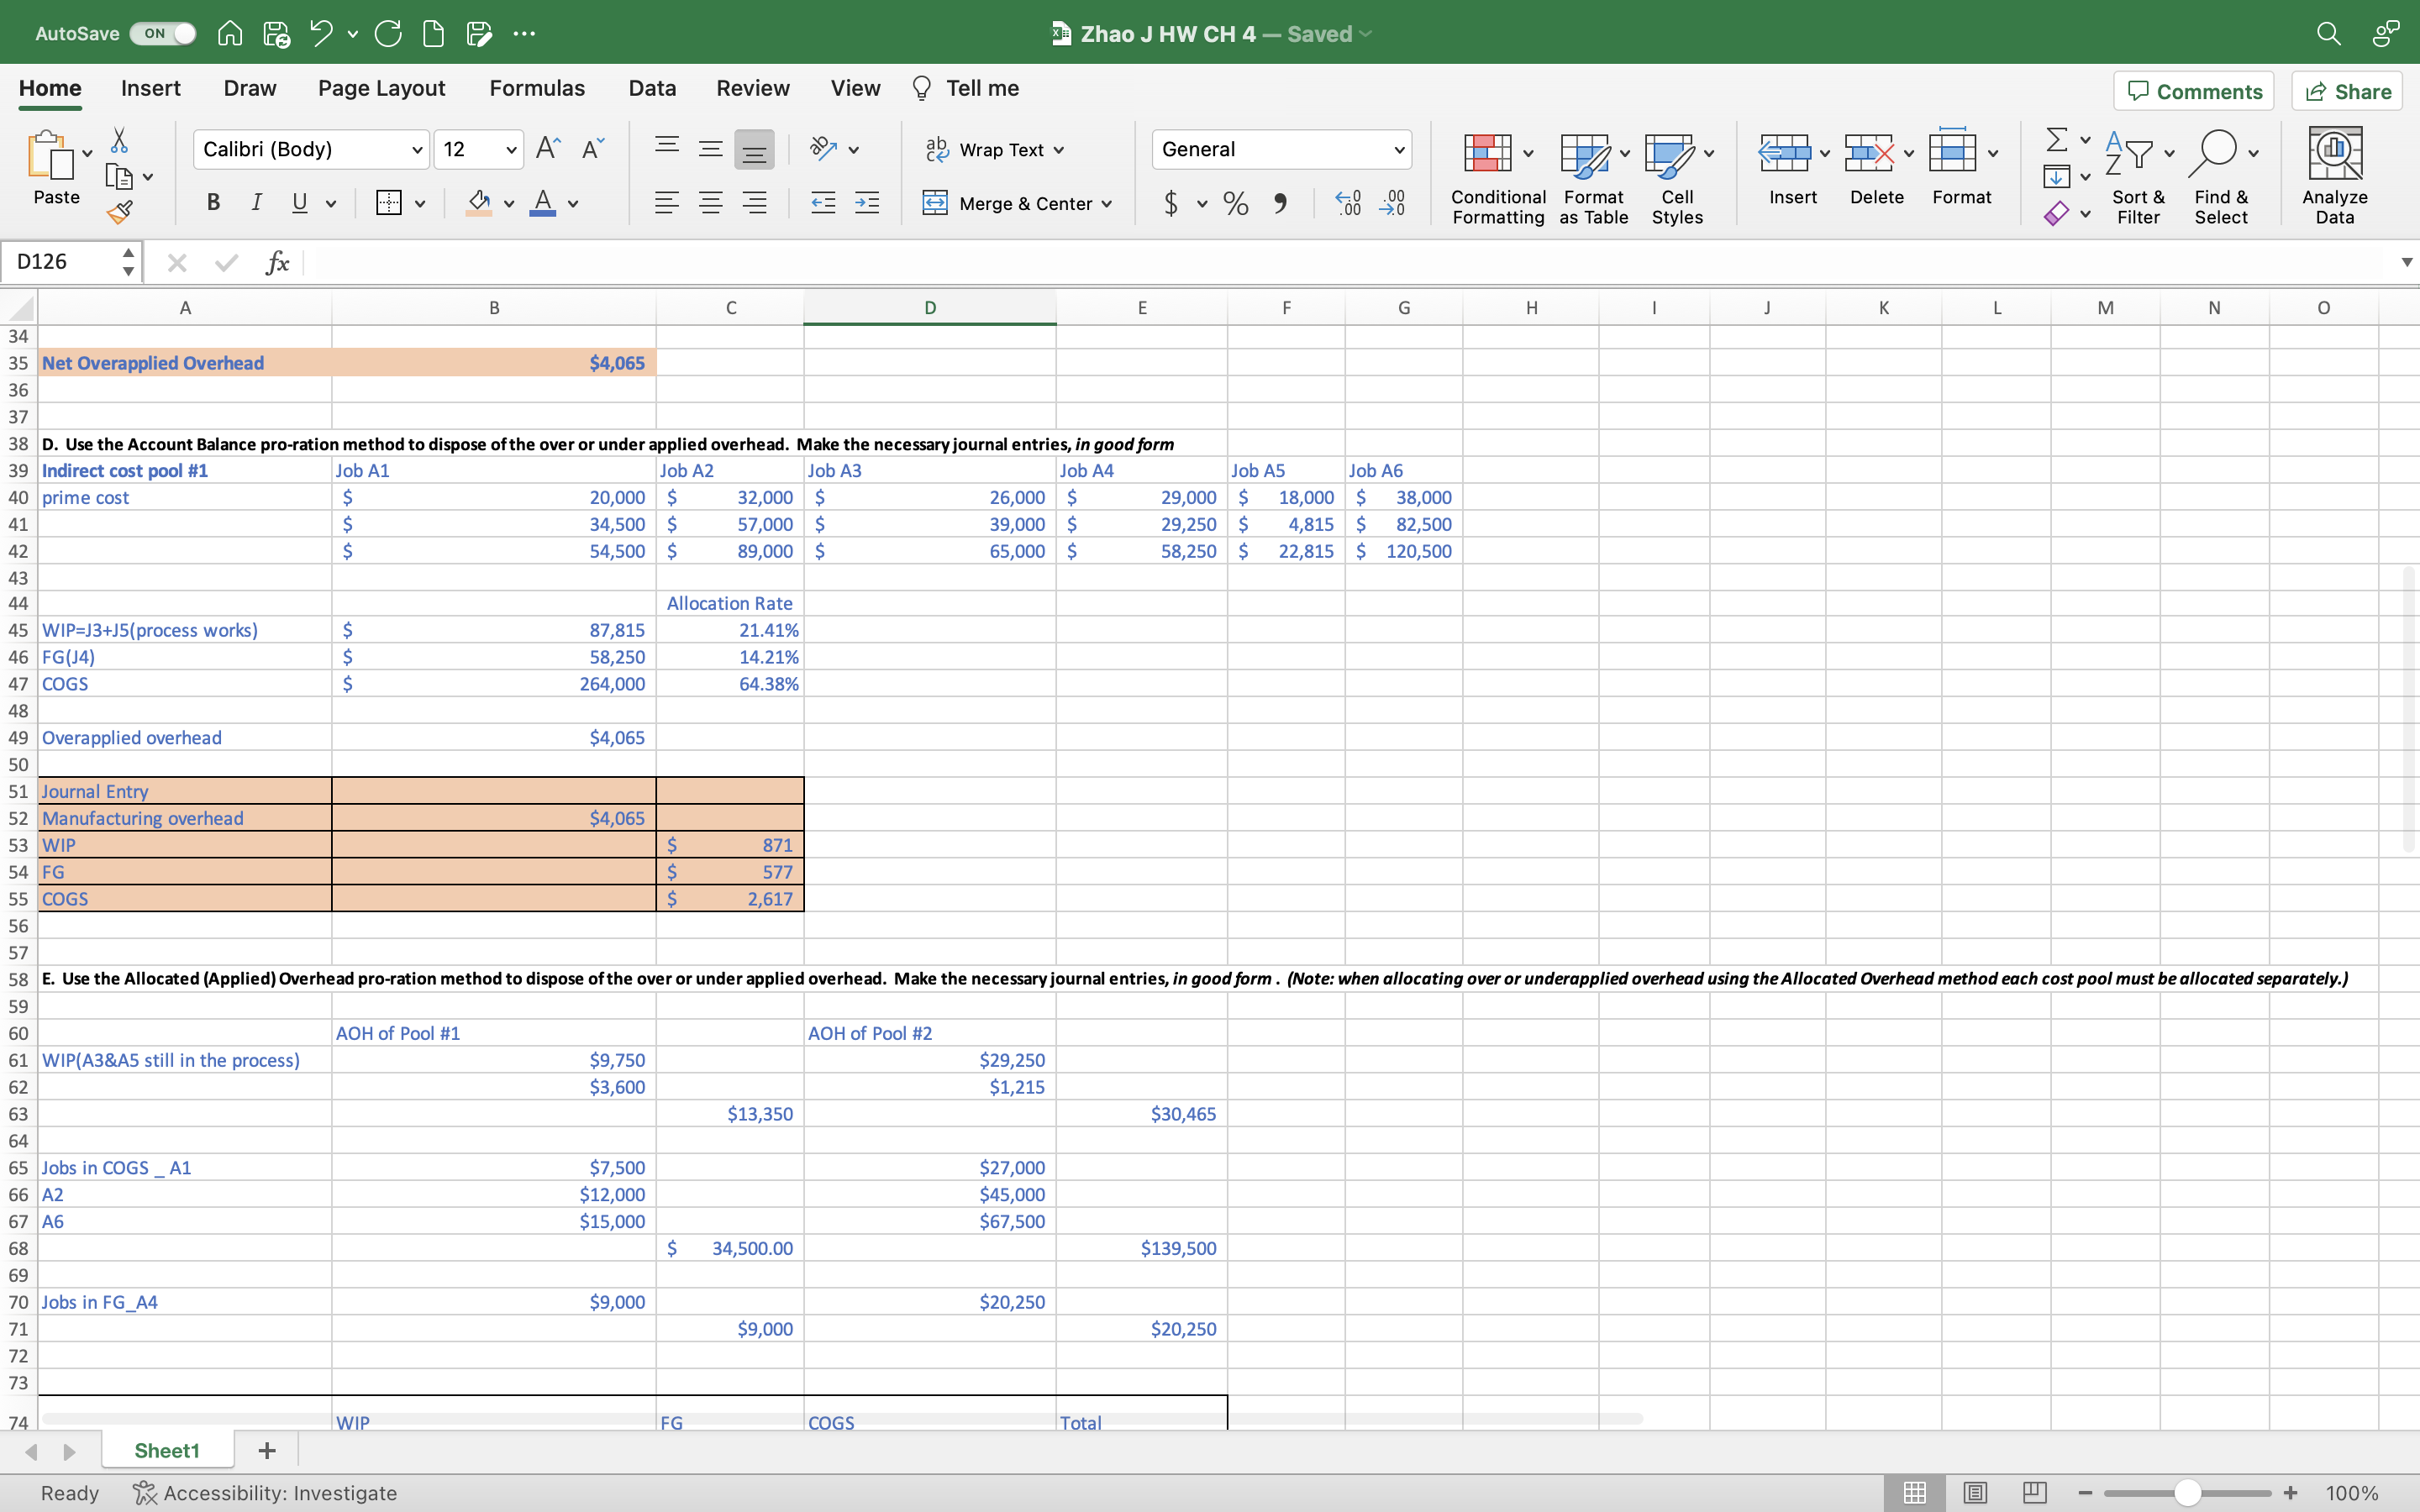Open the font size dropdown
Screen dimensions: 2420x1512
pos(511,150)
